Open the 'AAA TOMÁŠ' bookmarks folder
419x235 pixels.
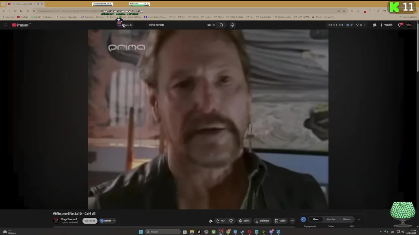(301, 17)
